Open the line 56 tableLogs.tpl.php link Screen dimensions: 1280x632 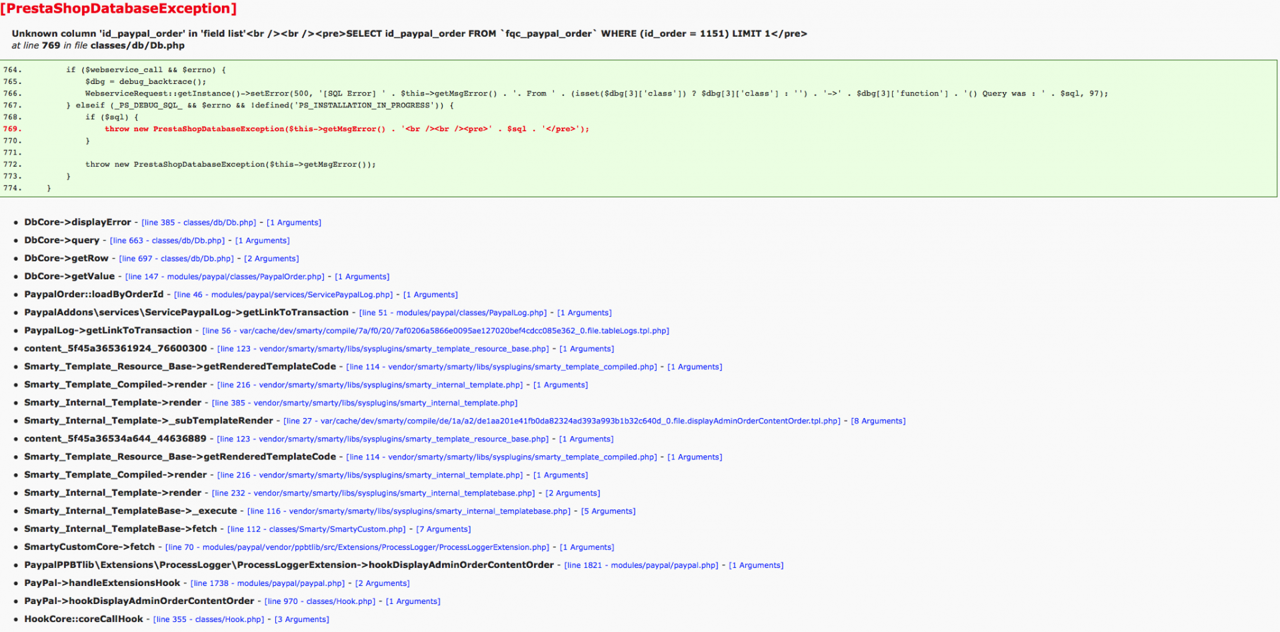(x=436, y=331)
